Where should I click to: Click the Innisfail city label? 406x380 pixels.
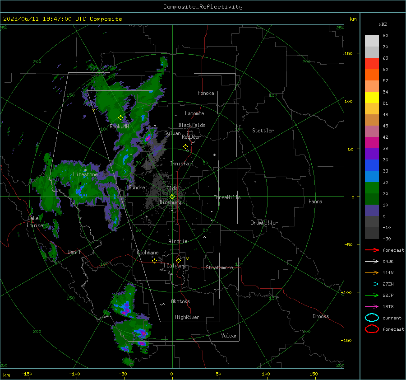pos(182,164)
